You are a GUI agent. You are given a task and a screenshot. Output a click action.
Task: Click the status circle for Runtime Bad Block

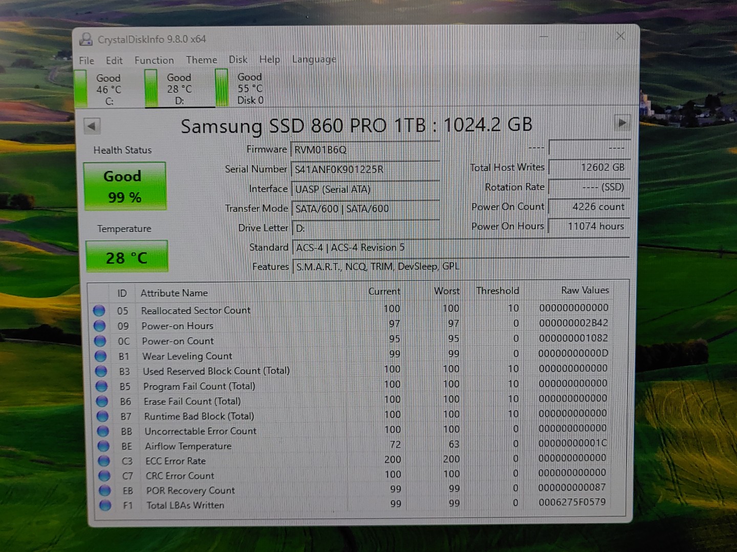(103, 416)
